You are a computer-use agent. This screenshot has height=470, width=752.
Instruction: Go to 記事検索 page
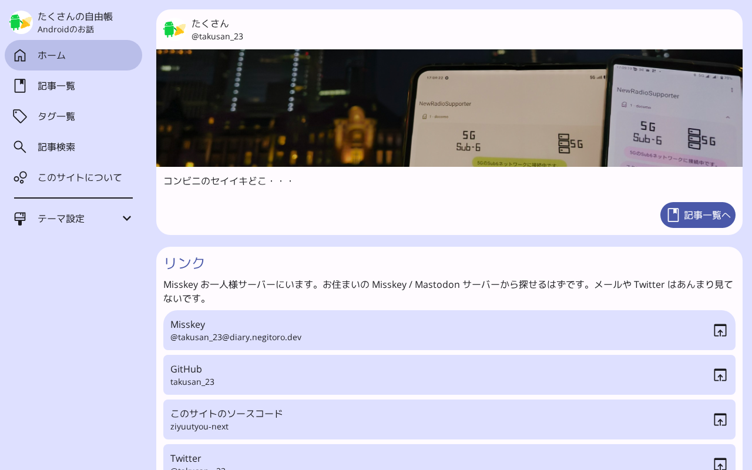(73, 147)
